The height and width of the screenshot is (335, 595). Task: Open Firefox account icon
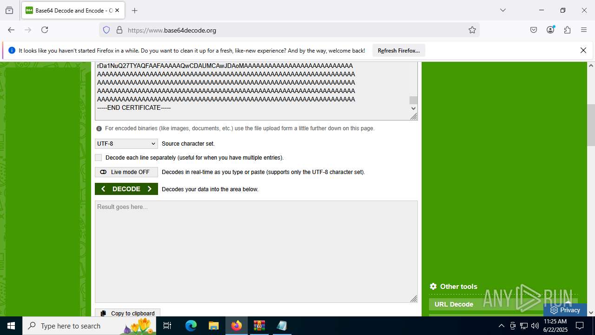pyautogui.click(x=550, y=30)
